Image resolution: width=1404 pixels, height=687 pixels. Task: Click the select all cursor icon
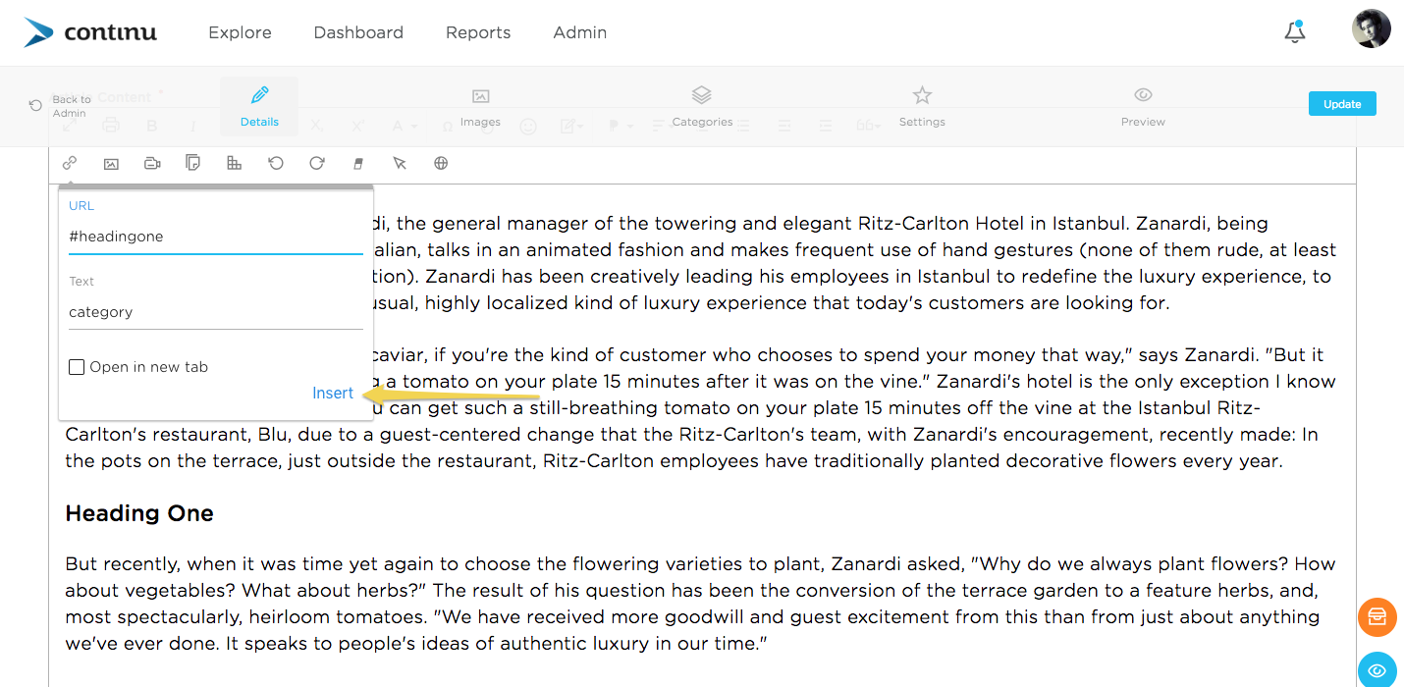coord(400,163)
